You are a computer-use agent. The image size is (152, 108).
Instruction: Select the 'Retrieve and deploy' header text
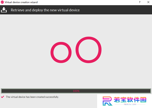45,10
